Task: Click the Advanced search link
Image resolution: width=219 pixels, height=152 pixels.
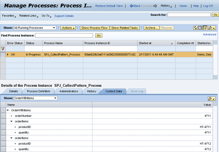Action: coord(210,35)
